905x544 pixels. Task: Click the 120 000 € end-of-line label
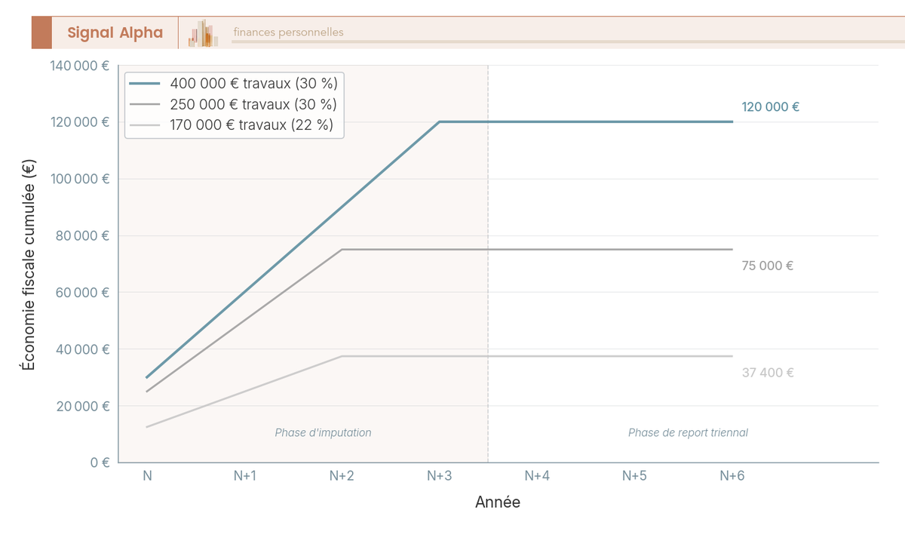pos(770,107)
